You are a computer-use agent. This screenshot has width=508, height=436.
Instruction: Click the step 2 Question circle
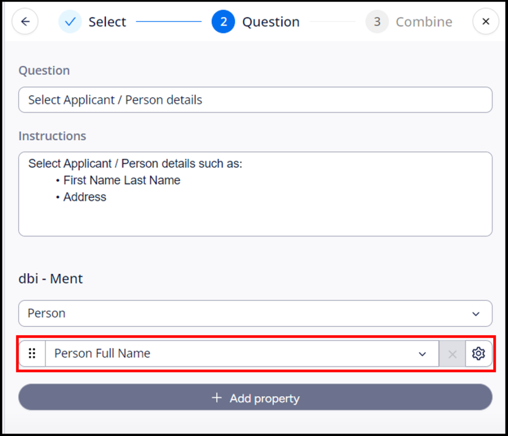(x=223, y=22)
